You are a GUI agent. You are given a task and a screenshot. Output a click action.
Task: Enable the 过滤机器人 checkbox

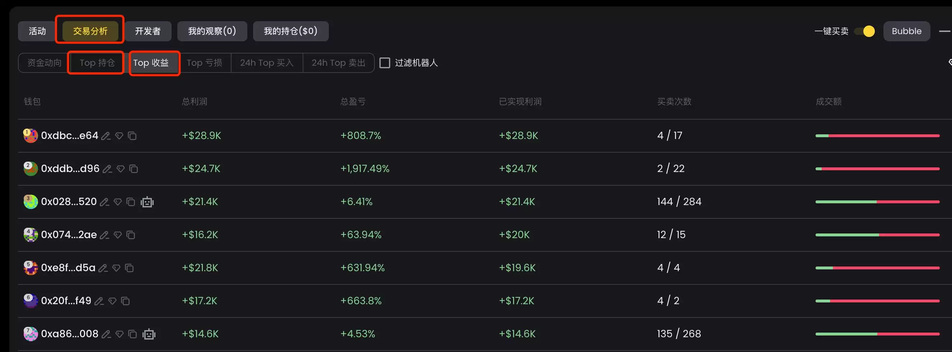[x=385, y=62]
